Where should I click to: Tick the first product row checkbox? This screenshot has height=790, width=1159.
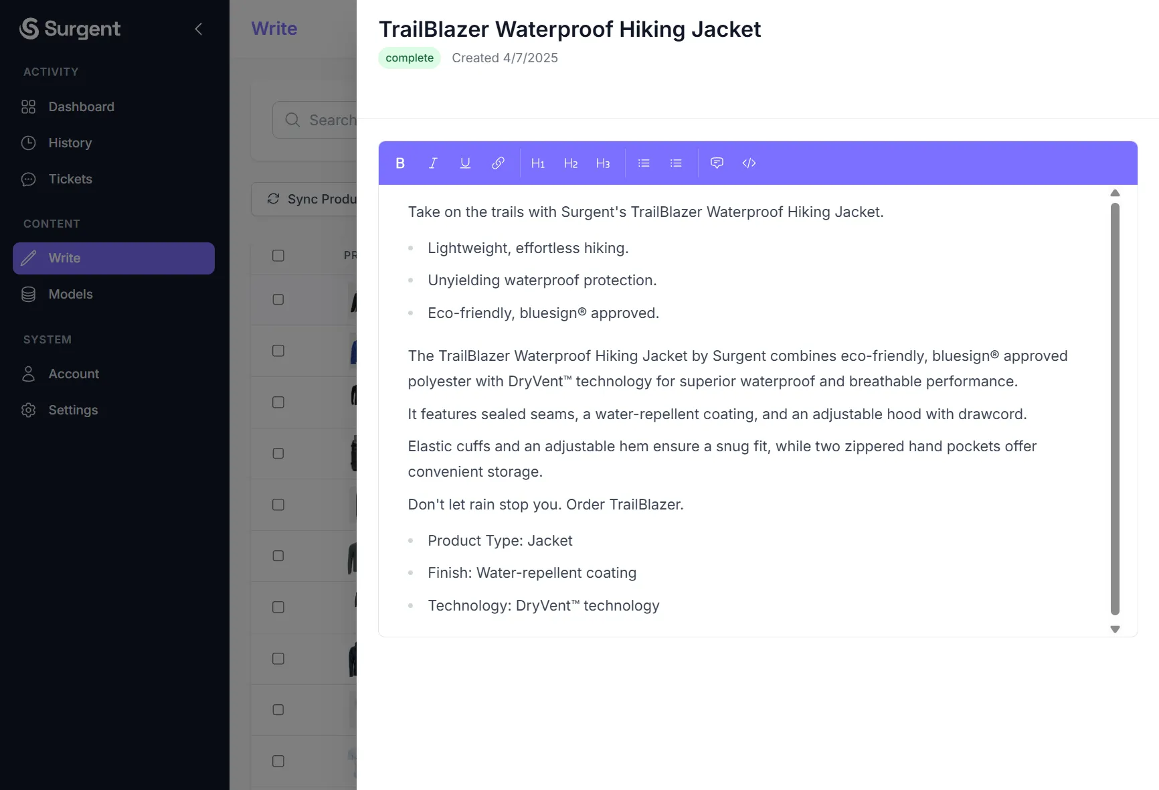[x=278, y=299]
